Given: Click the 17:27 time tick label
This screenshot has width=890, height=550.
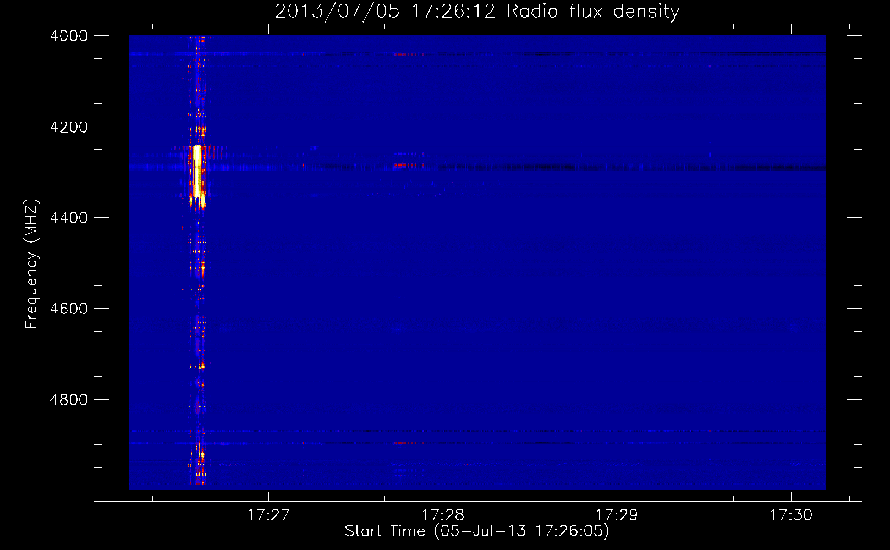Looking at the screenshot, I should click(x=268, y=515).
